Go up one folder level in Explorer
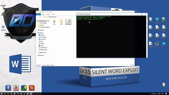The image size is (169, 95). point(44,17)
